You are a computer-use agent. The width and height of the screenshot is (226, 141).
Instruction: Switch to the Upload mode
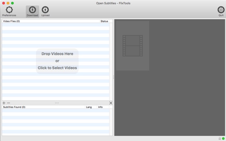[x=45, y=10]
